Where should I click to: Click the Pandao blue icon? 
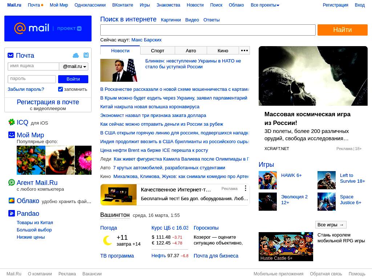click(11, 213)
